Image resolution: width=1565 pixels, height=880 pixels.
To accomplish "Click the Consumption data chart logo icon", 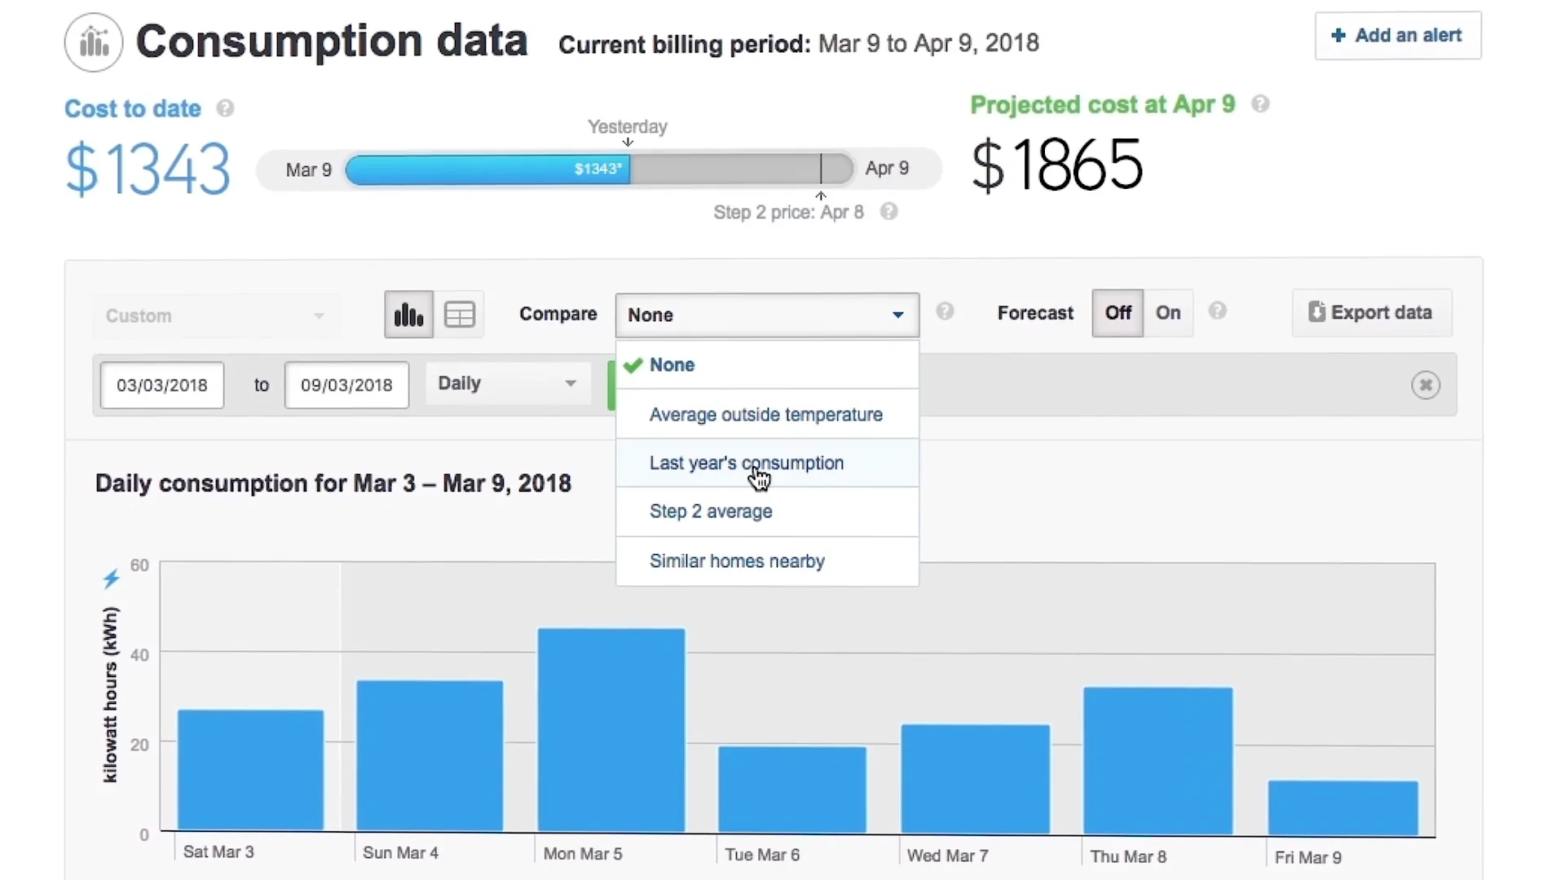I will click(x=94, y=42).
